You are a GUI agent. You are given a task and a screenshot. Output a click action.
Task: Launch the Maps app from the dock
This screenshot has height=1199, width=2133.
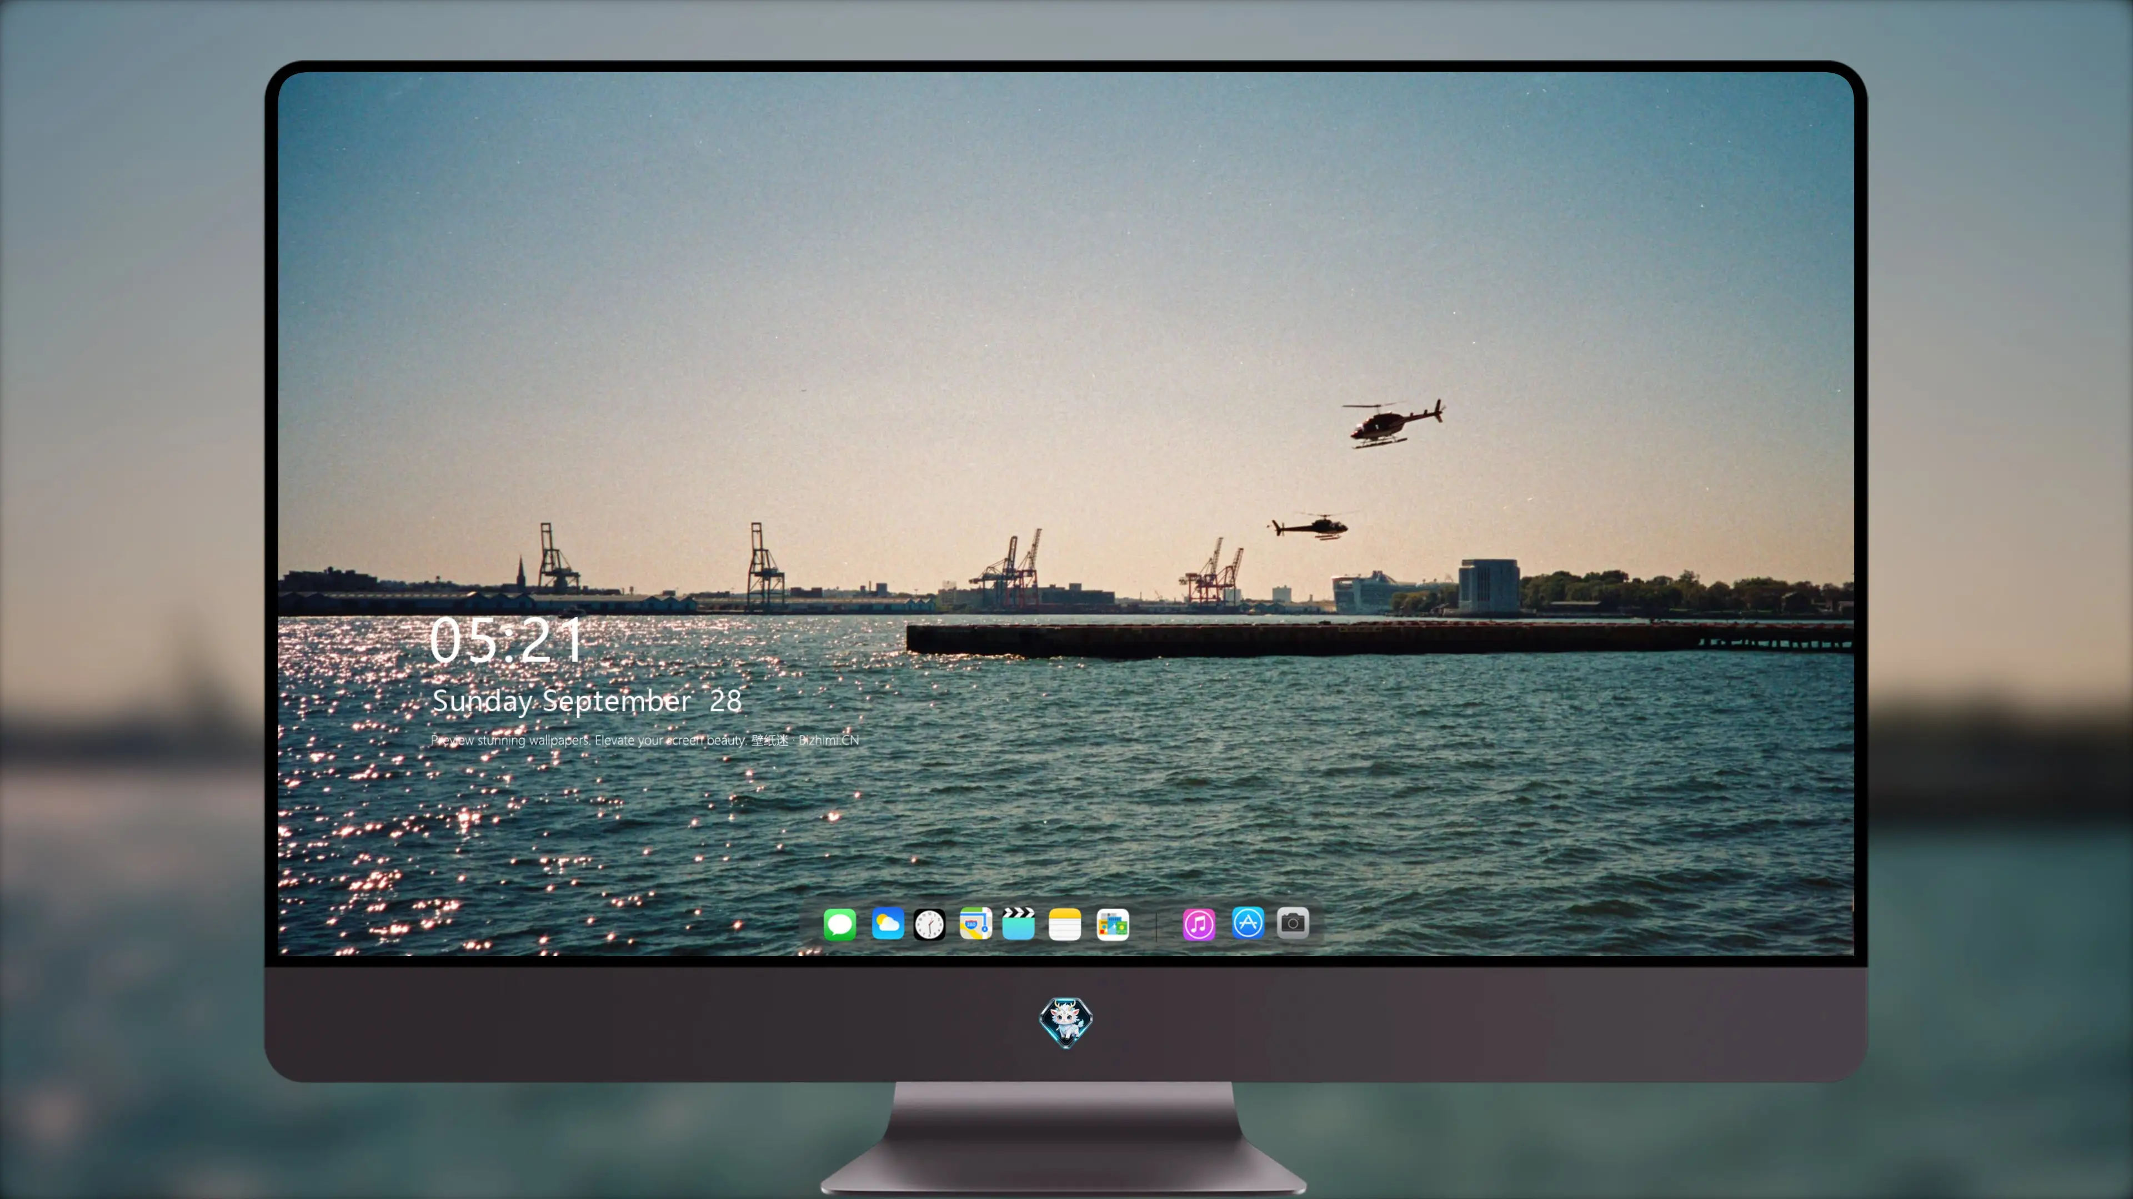(975, 924)
